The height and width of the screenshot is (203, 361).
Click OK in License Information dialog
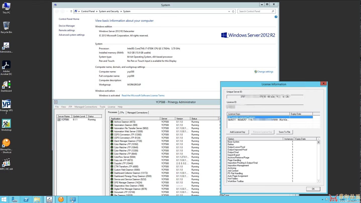[x=313, y=189]
